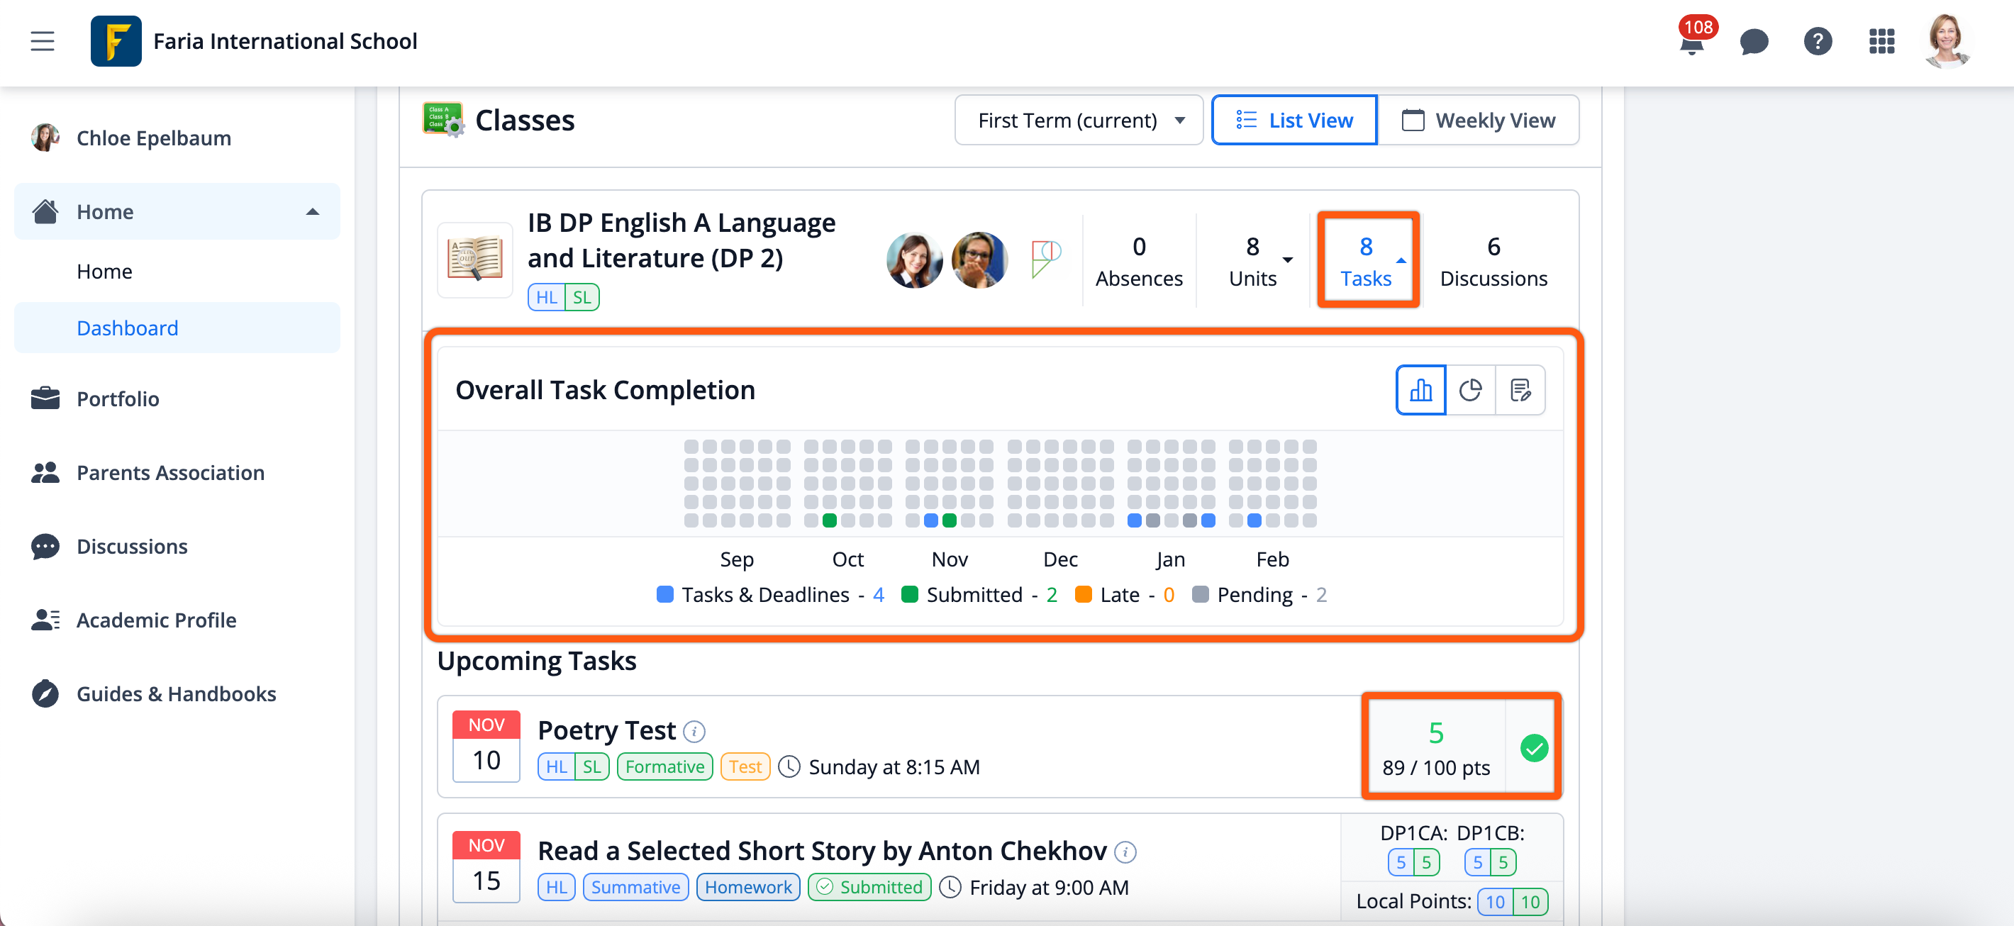Open the hamburger menu icon
The image size is (2014, 926).
(x=43, y=41)
